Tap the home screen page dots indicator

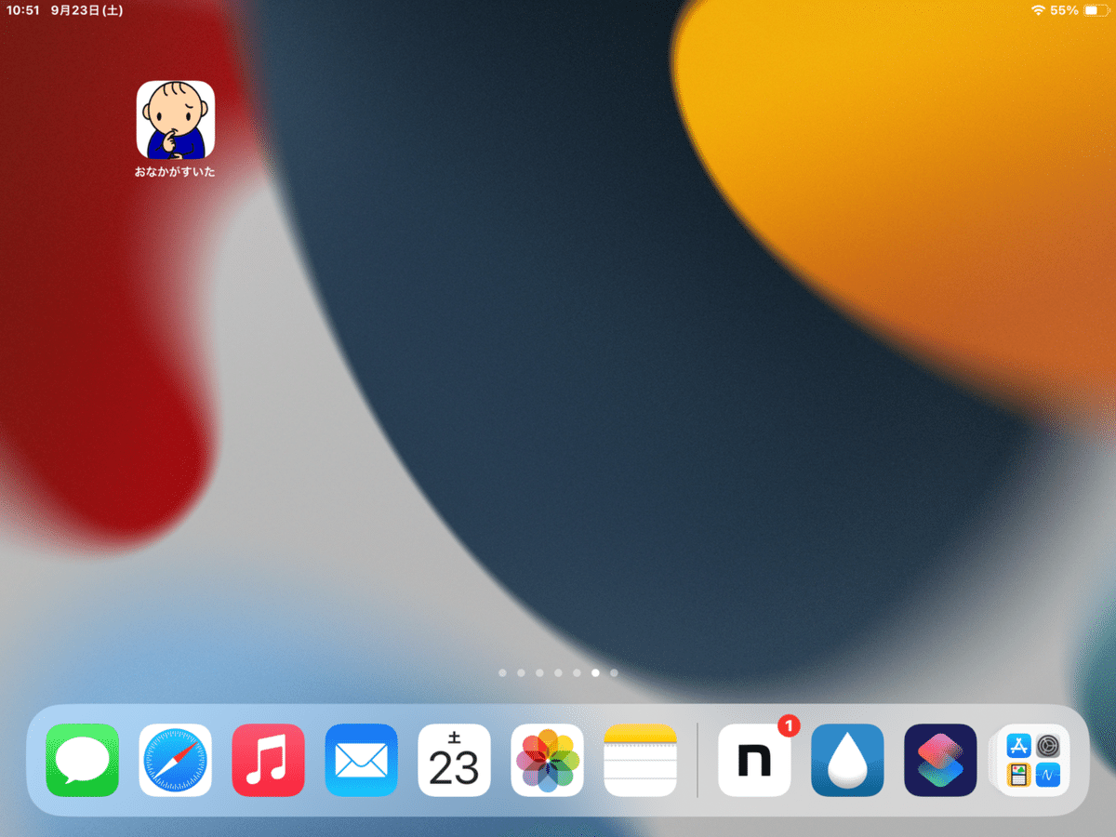point(558,672)
